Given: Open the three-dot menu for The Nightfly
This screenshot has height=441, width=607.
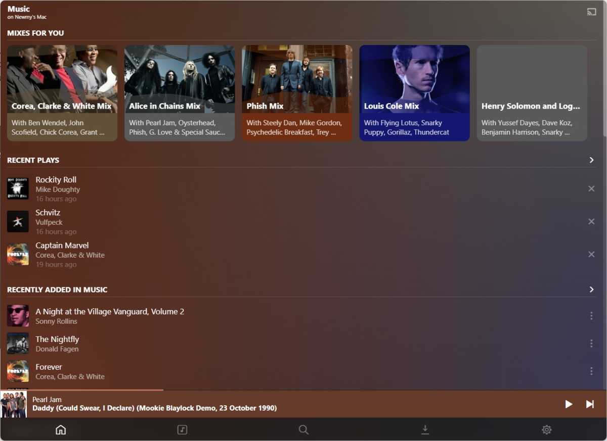Looking at the screenshot, I should click(x=591, y=344).
